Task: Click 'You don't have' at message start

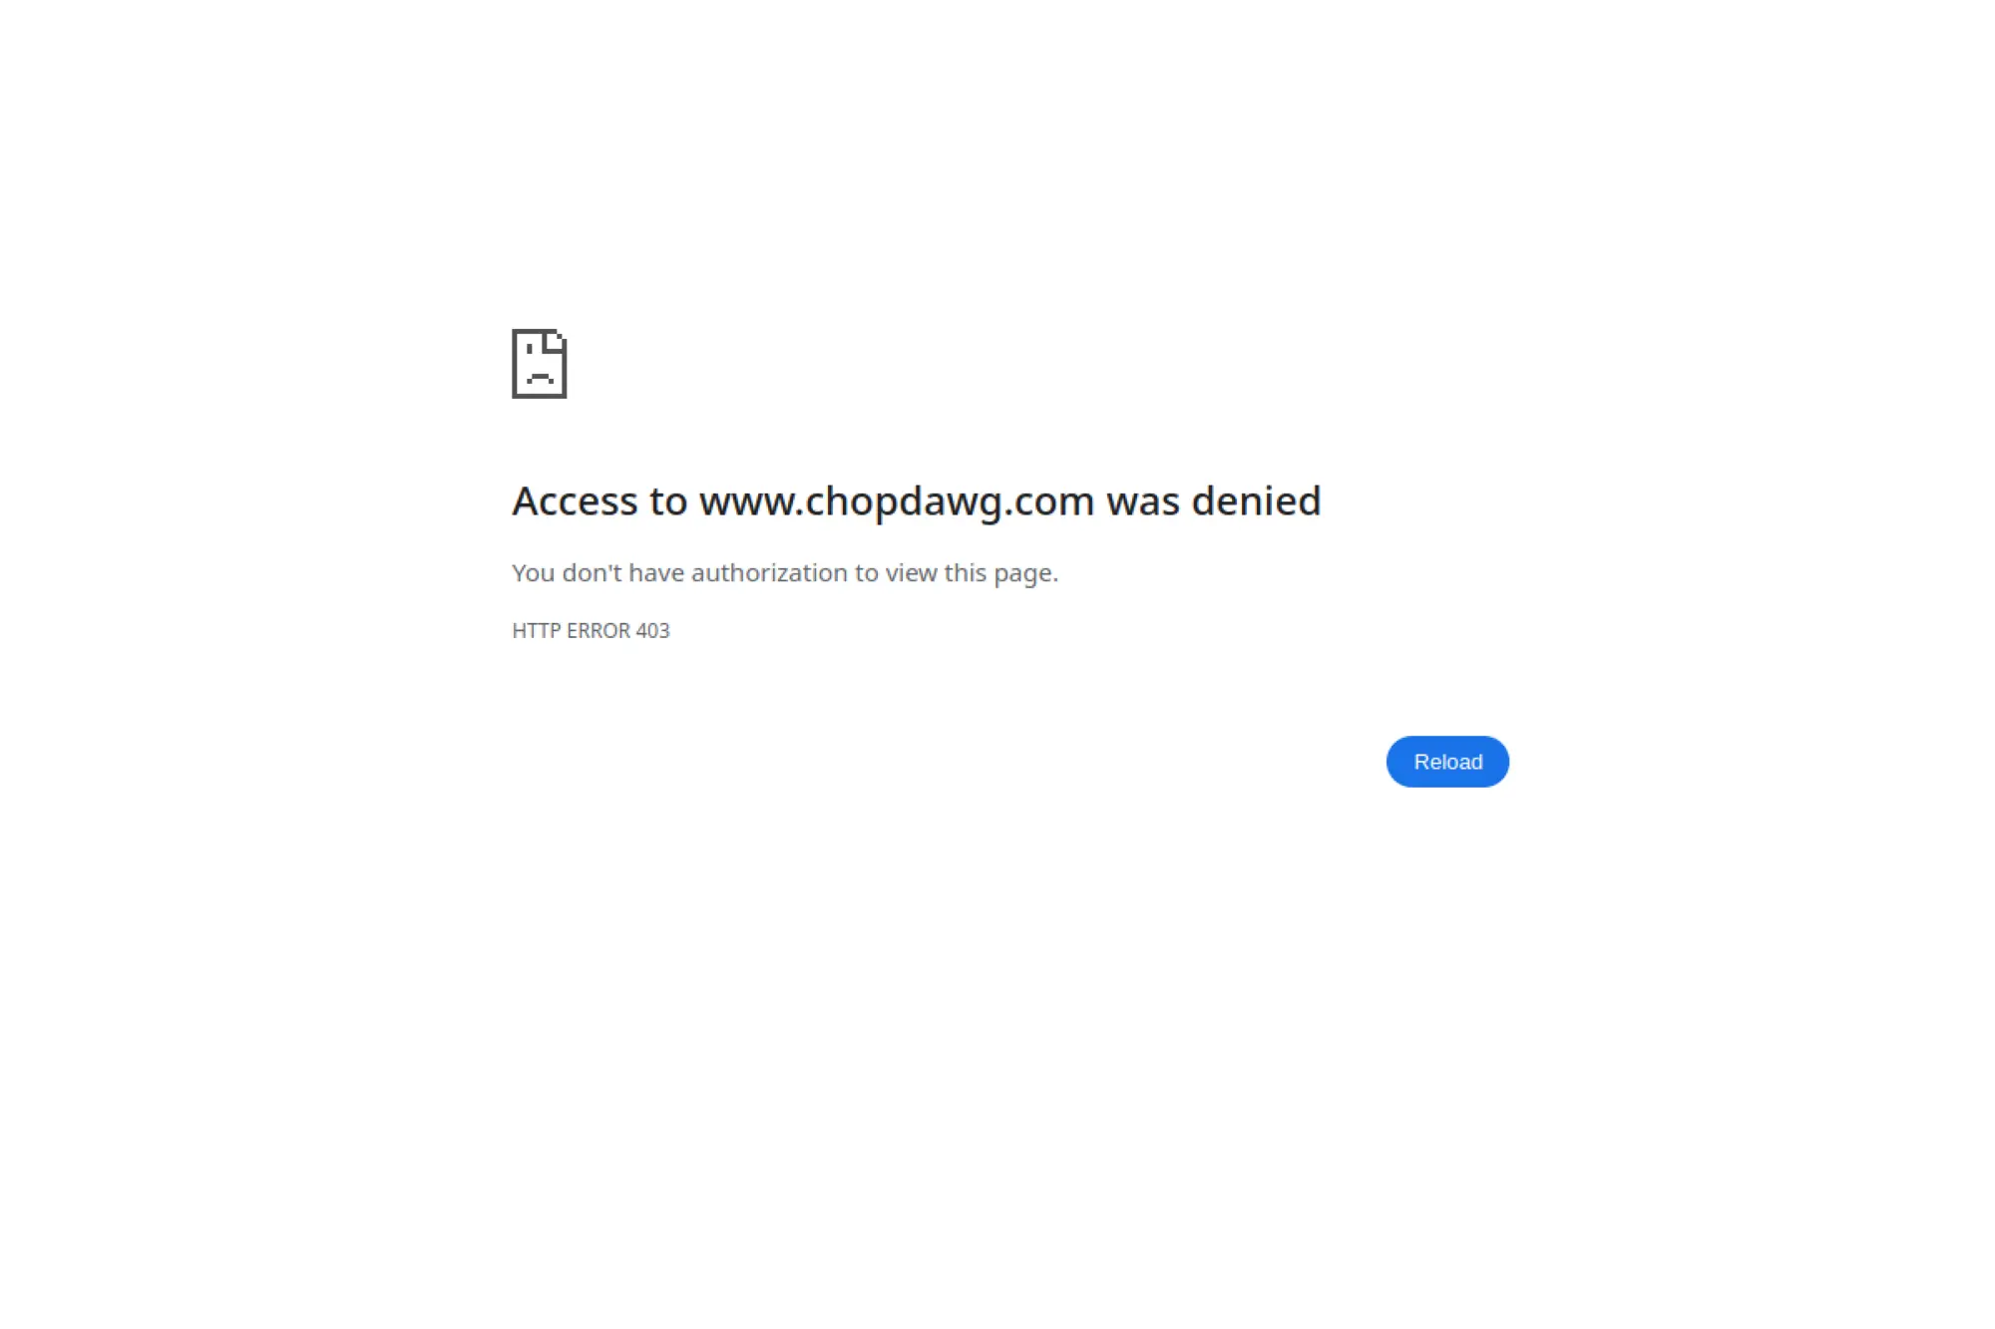Action: pos(598,573)
